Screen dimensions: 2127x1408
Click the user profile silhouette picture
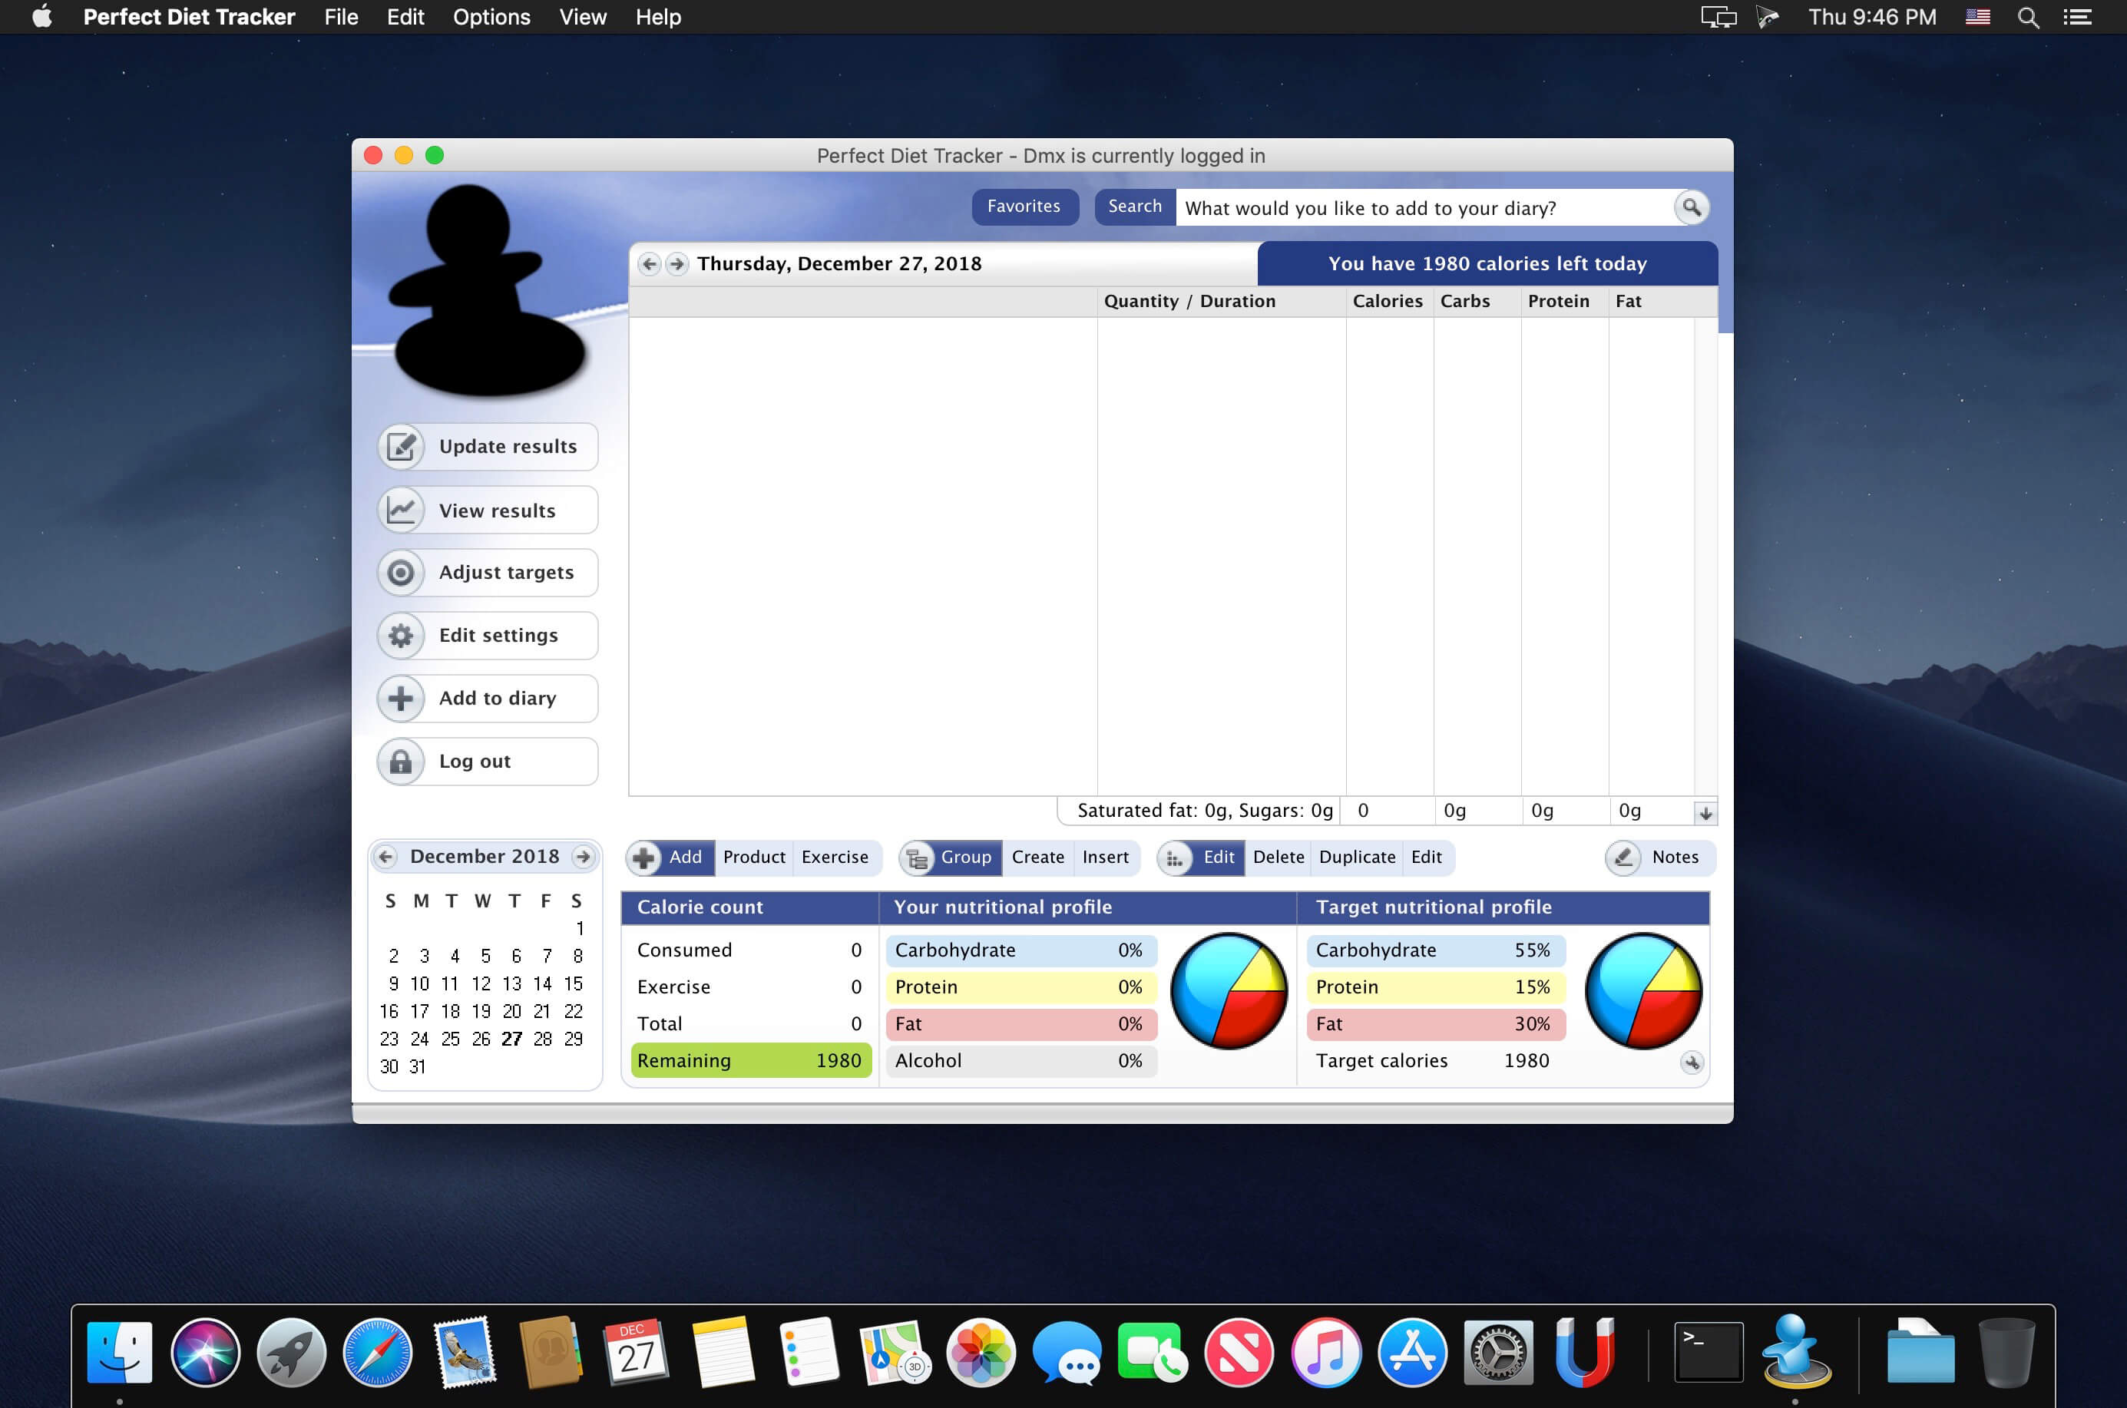[x=490, y=290]
